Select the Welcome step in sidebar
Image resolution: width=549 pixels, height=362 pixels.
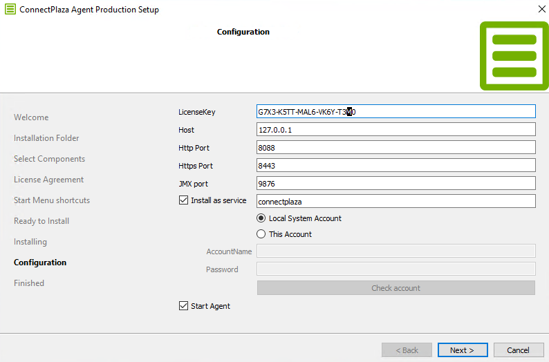[x=31, y=117]
